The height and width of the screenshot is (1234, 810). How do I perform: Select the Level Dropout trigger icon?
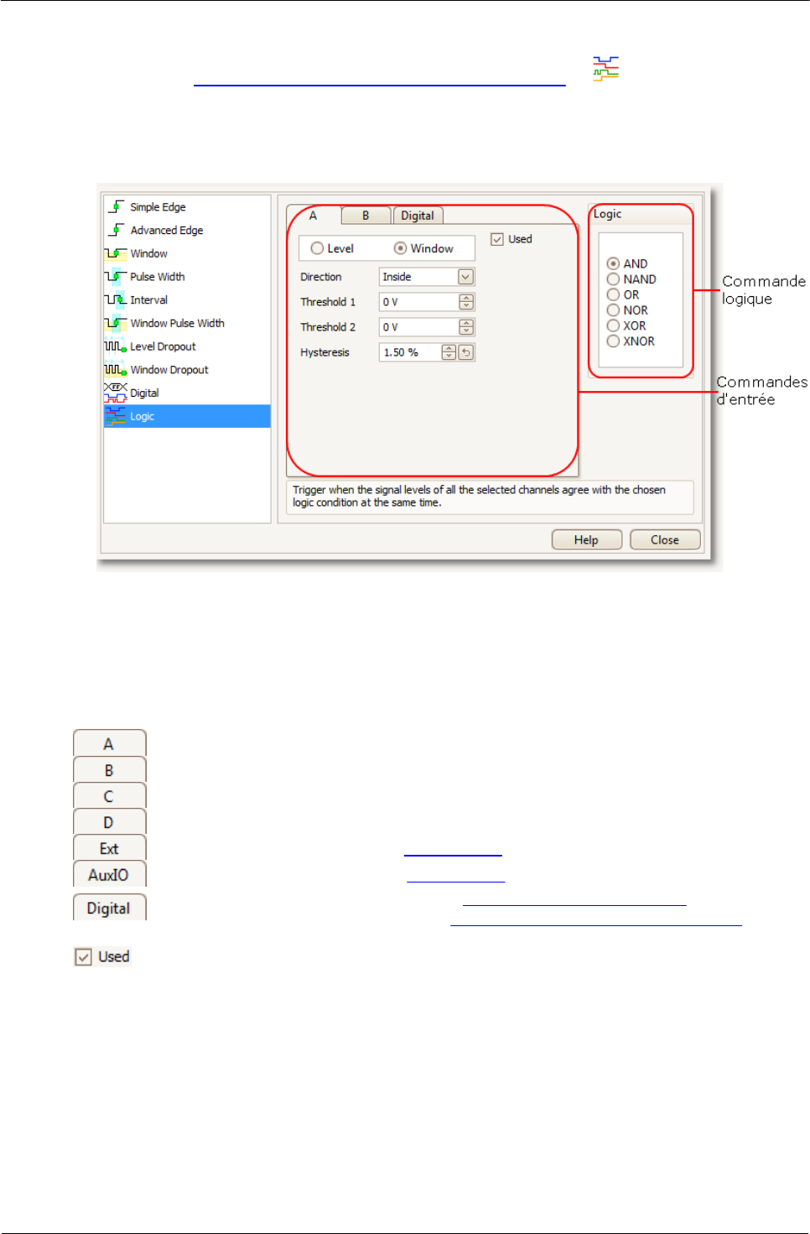coord(116,346)
